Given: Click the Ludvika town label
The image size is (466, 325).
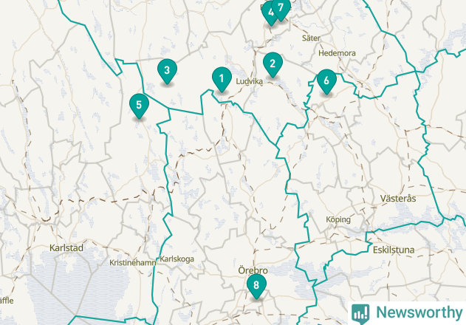Looking at the screenshot, I should tap(249, 81).
